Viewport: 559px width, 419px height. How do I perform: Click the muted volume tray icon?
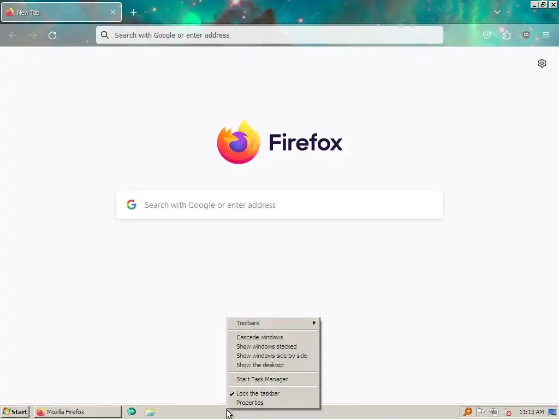pyautogui.click(x=507, y=412)
